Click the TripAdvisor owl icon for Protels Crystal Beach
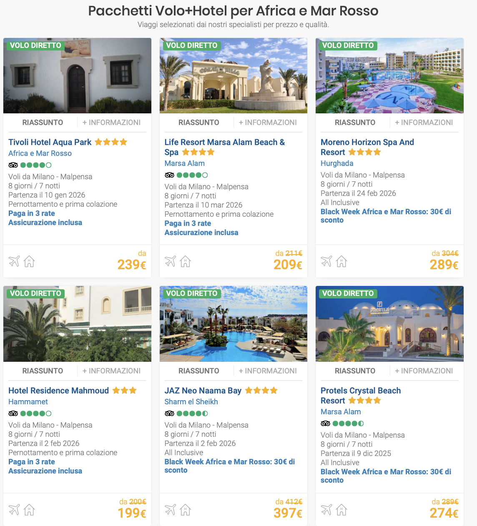Image resolution: width=477 pixels, height=526 pixels. pos(326,423)
